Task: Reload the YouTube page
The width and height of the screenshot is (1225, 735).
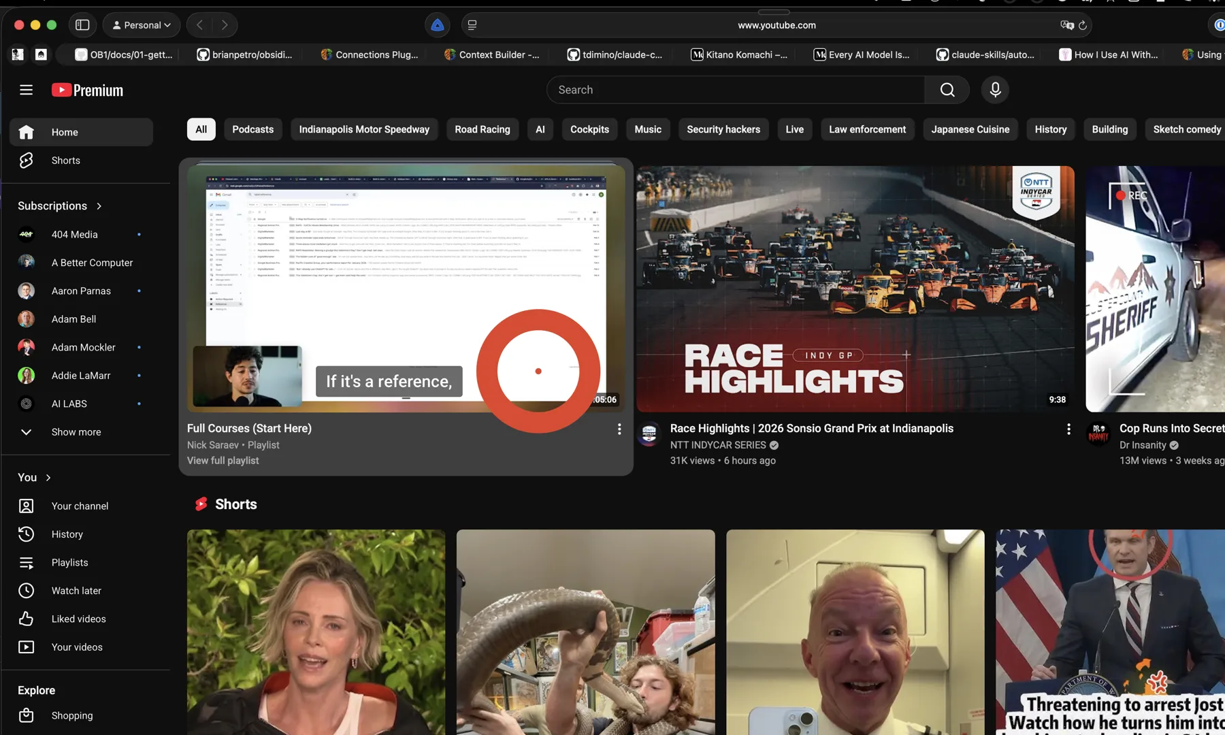Action: coord(1083,25)
